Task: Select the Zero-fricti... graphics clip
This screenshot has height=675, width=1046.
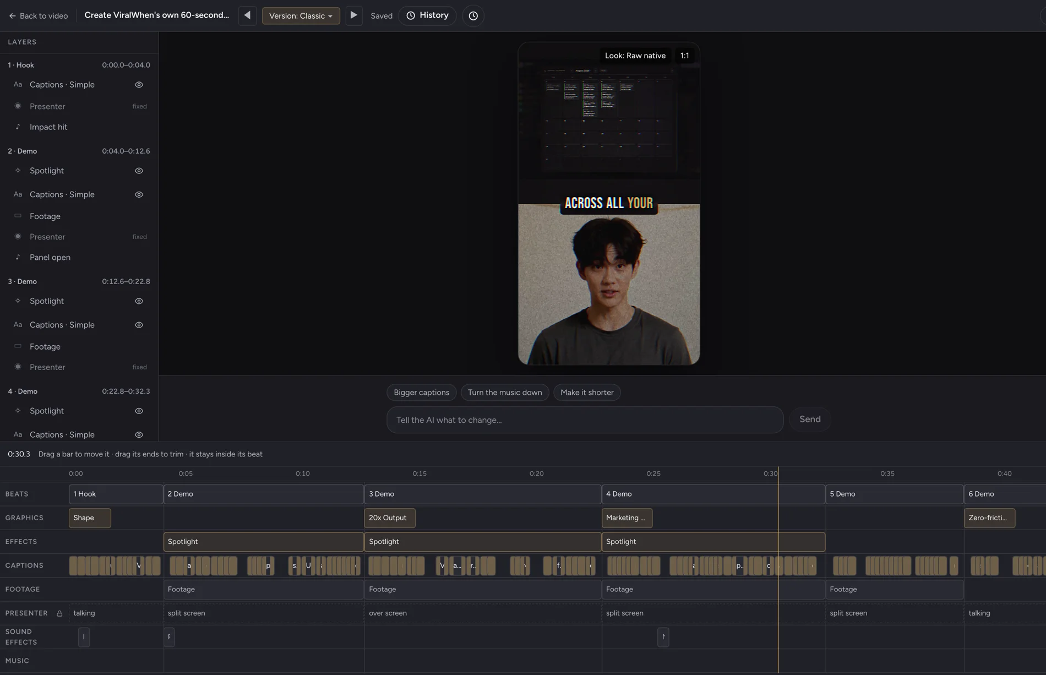Action: (x=989, y=518)
